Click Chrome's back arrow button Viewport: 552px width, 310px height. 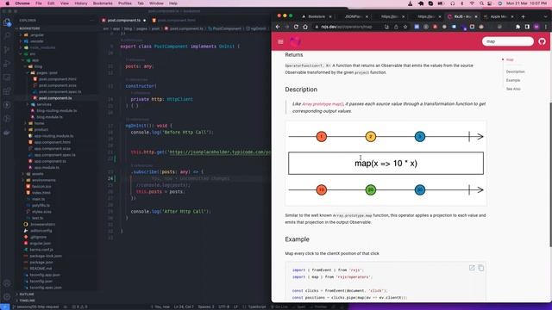(x=278, y=27)
